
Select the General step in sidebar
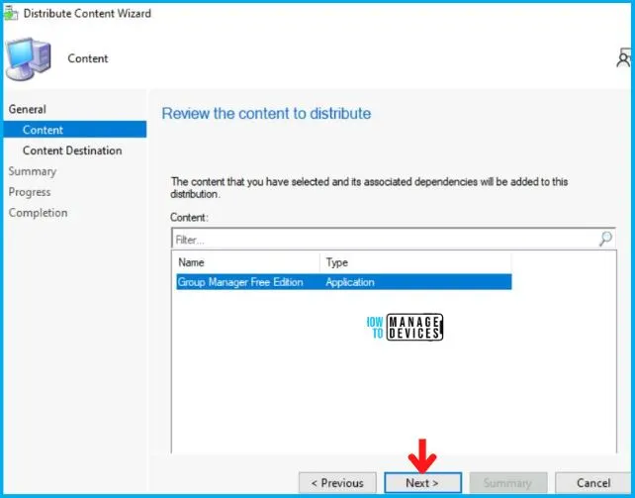pyautogui.click(x=27, y=109)
